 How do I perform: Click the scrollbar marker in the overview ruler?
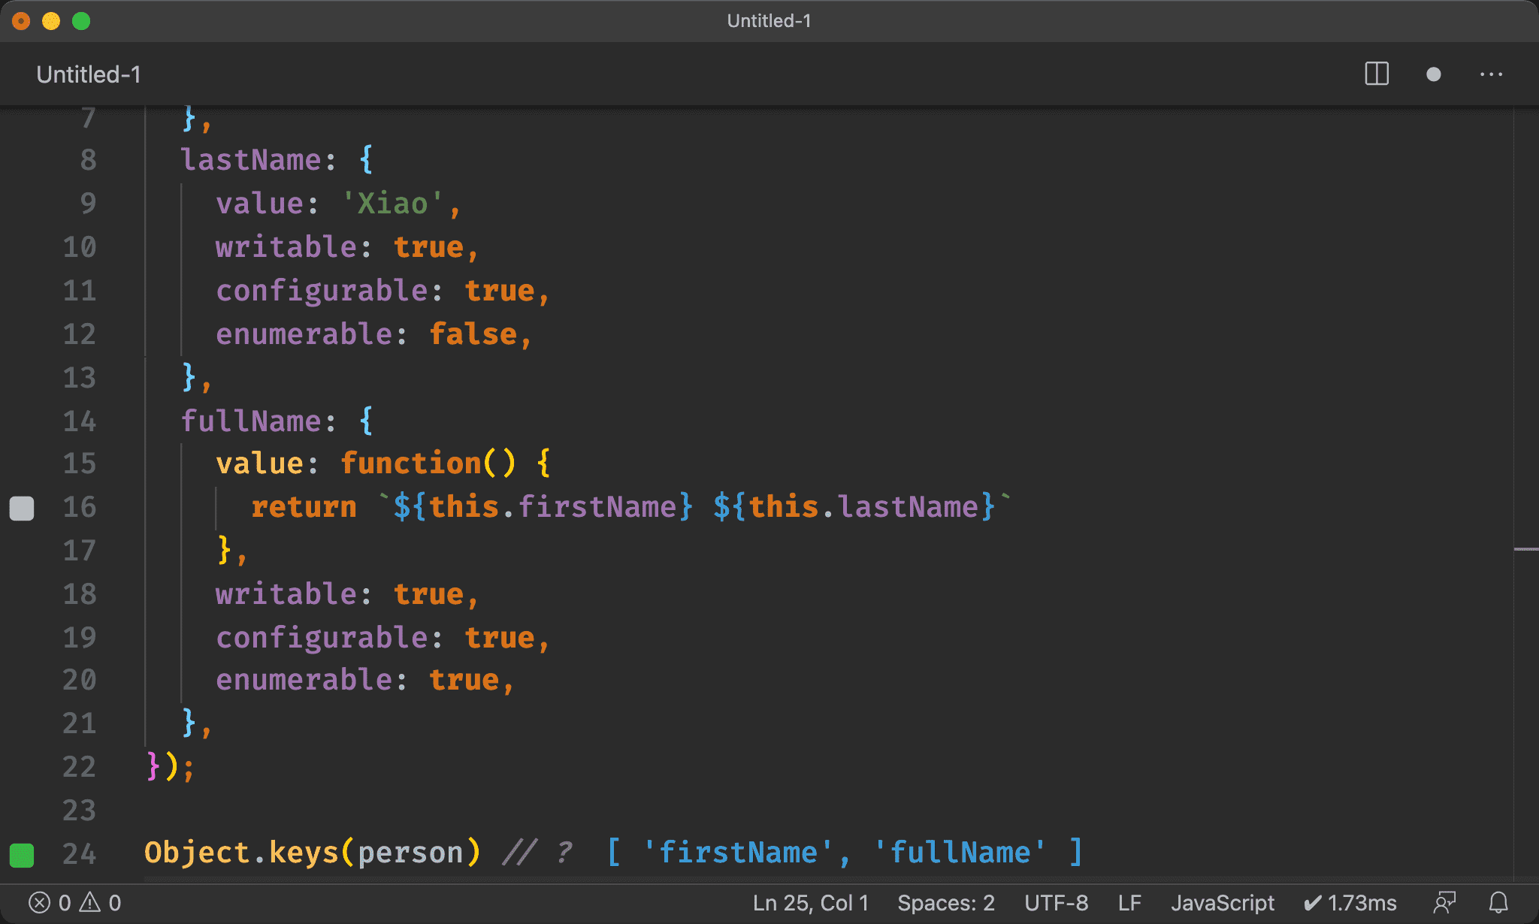[1525, 549]
